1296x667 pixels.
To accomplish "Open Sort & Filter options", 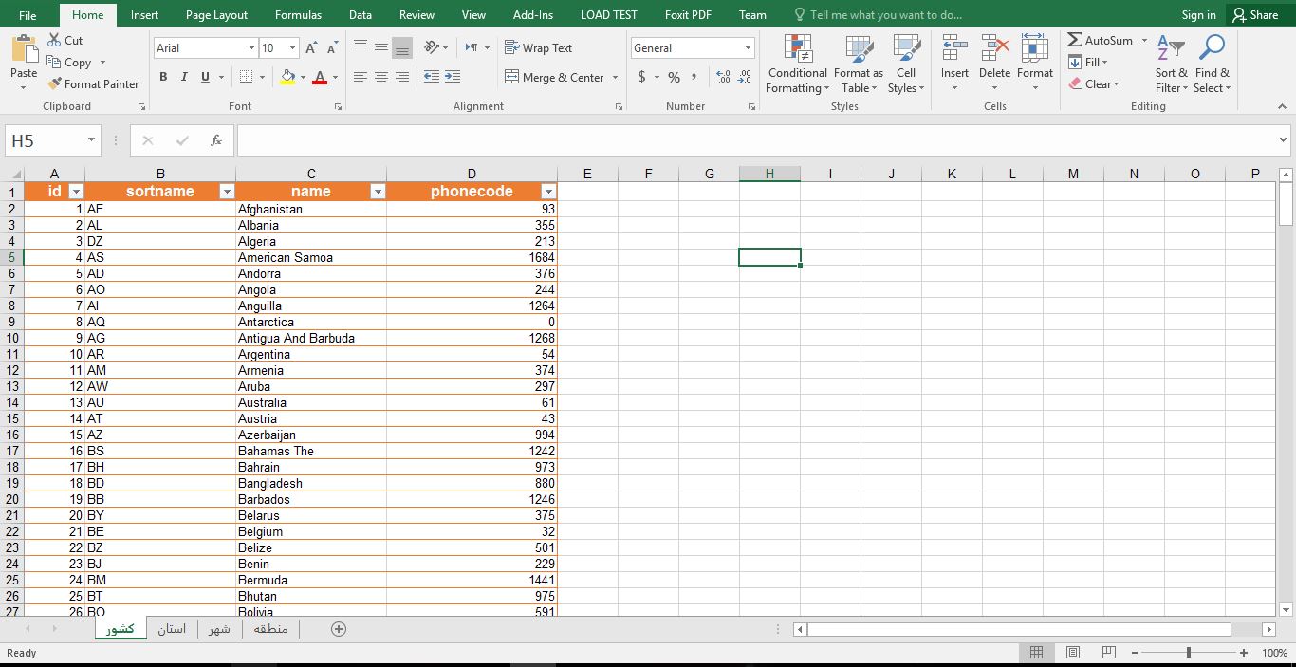I will (x=1172, y=64).
